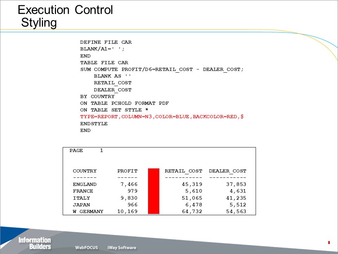Viewport: 338px width, 254px height.
Task: Select the 'SUM COMPUTE PROFIT/D6' code line
Action: (x=162, y=69)
